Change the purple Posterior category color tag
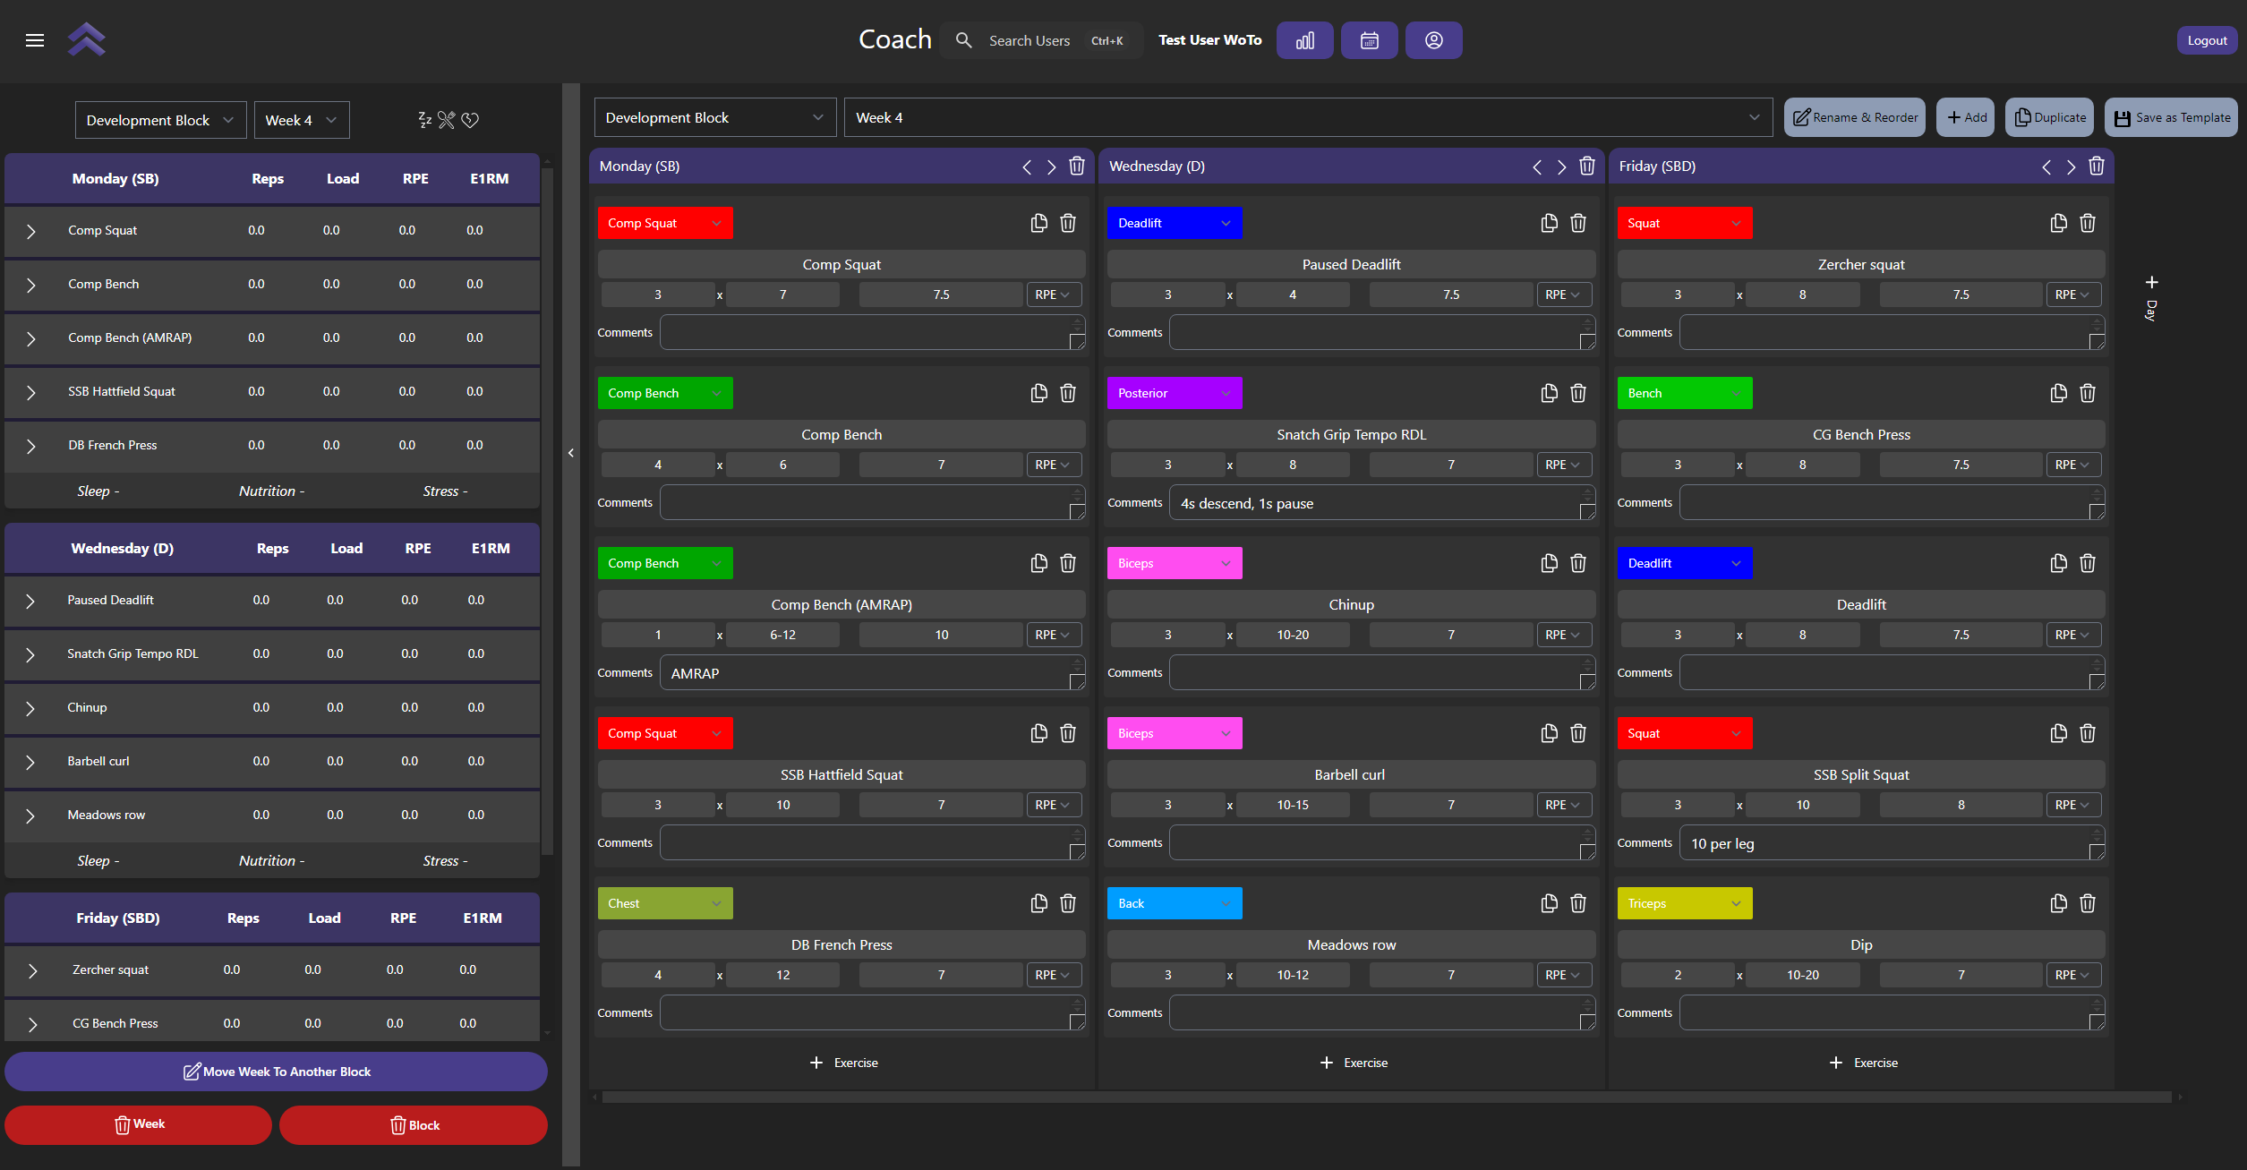 point(1174,393)
